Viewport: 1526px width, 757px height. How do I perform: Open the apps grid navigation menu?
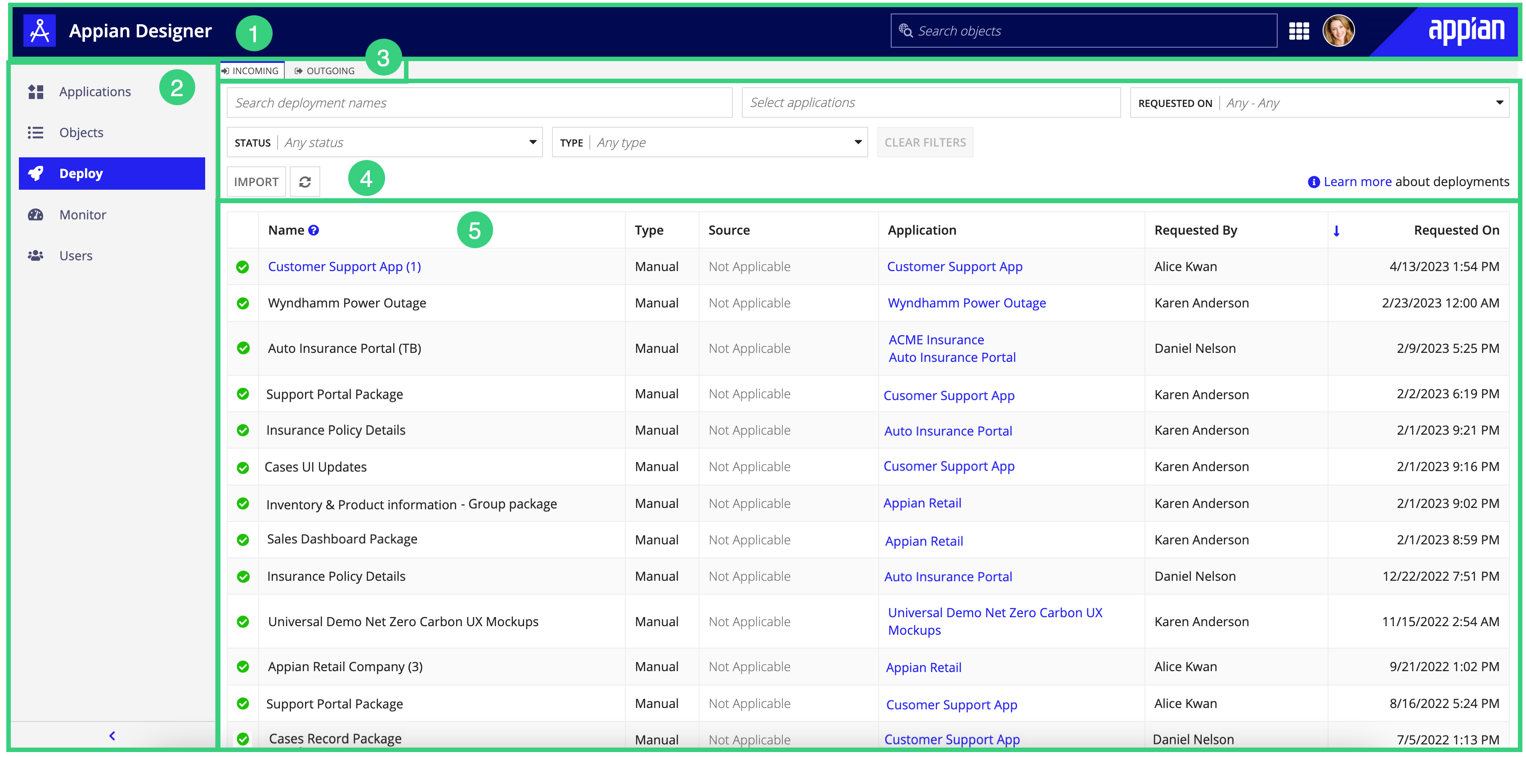(1298, 31)
